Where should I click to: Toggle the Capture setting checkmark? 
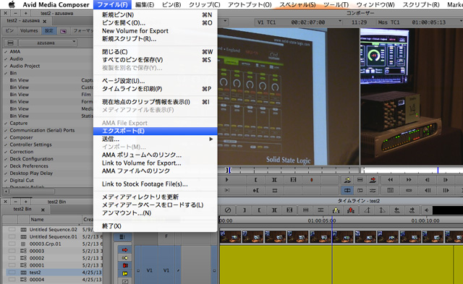(x=6, y=124)
